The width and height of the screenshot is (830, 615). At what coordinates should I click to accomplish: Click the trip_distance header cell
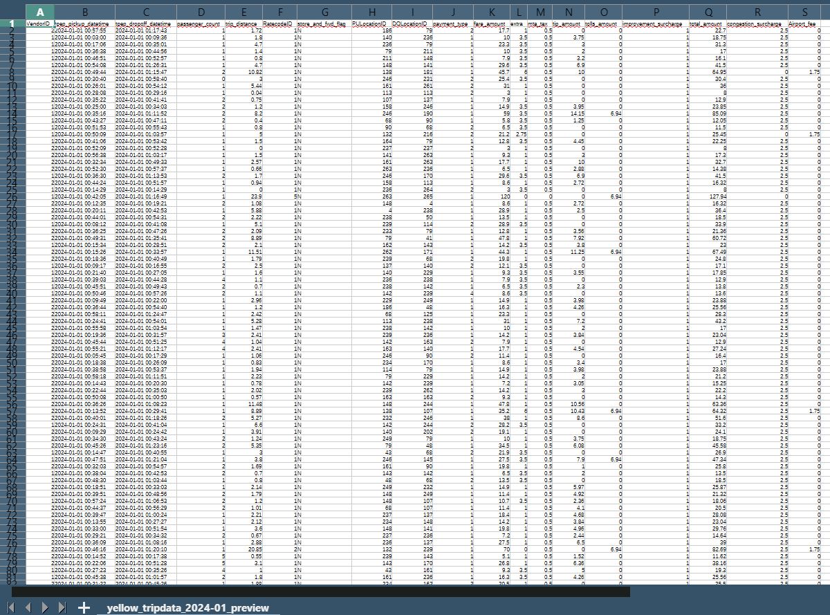(244, 24)
